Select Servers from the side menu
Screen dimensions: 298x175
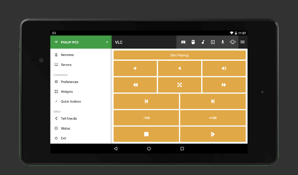click(x=66, y=65)
